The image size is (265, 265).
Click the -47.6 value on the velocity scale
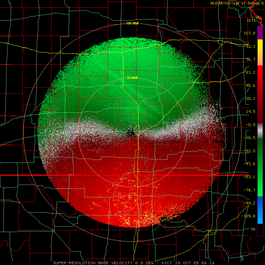[x=249, y=164]
